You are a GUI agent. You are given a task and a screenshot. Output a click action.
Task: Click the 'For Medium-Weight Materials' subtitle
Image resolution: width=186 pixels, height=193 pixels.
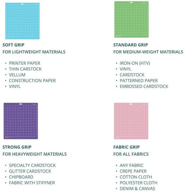(148, 52)
